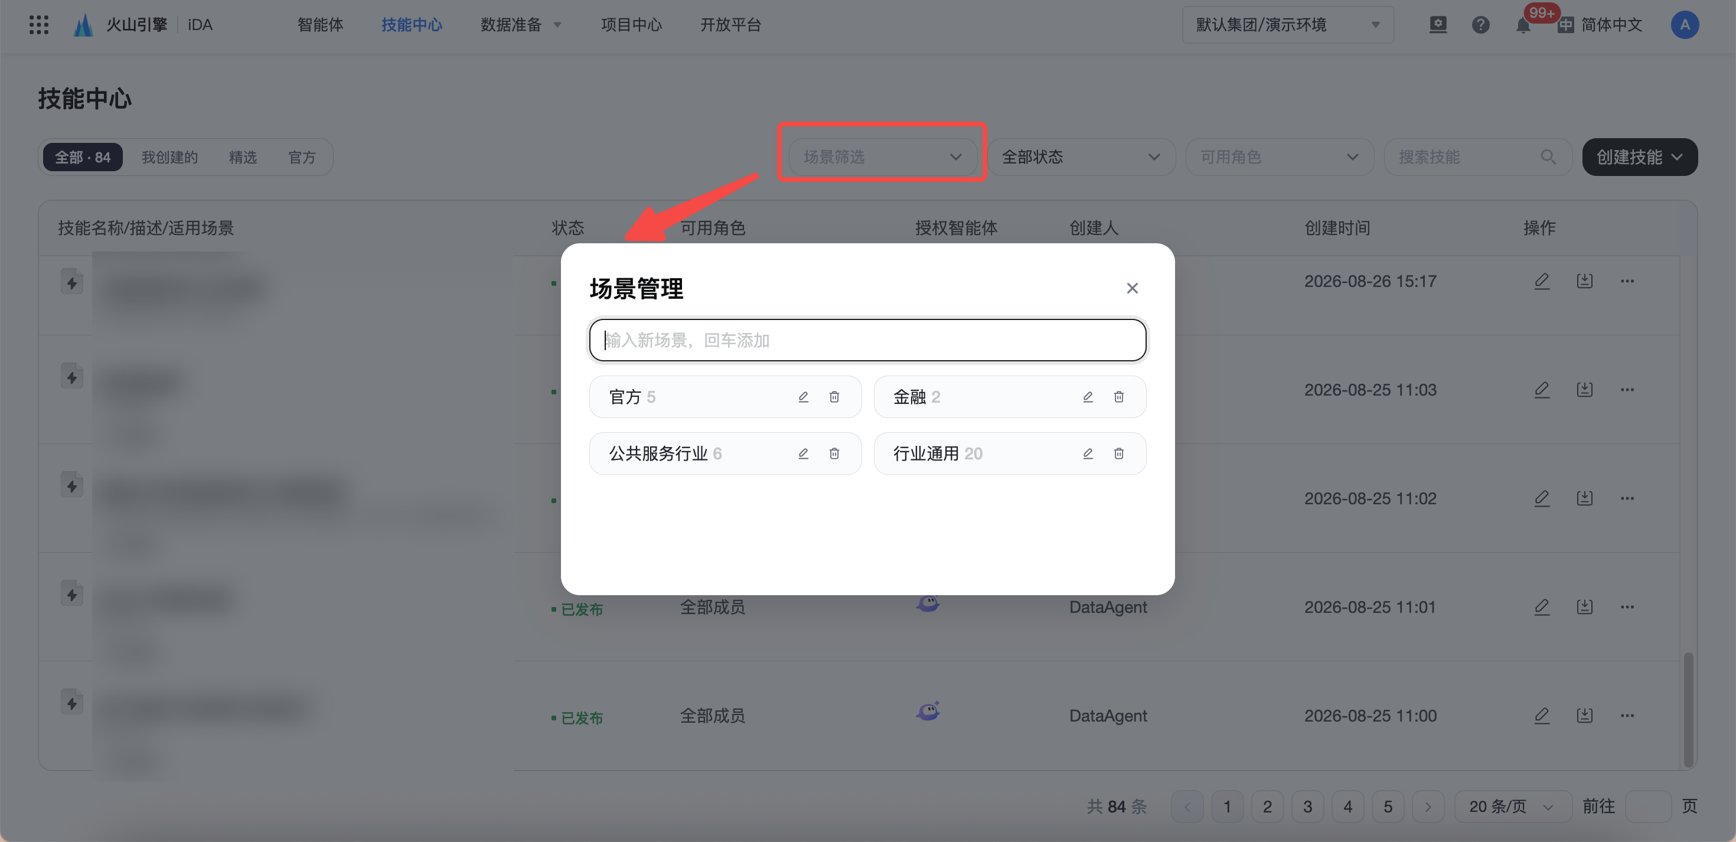Delete the 金融 scene

[1119, 397]
